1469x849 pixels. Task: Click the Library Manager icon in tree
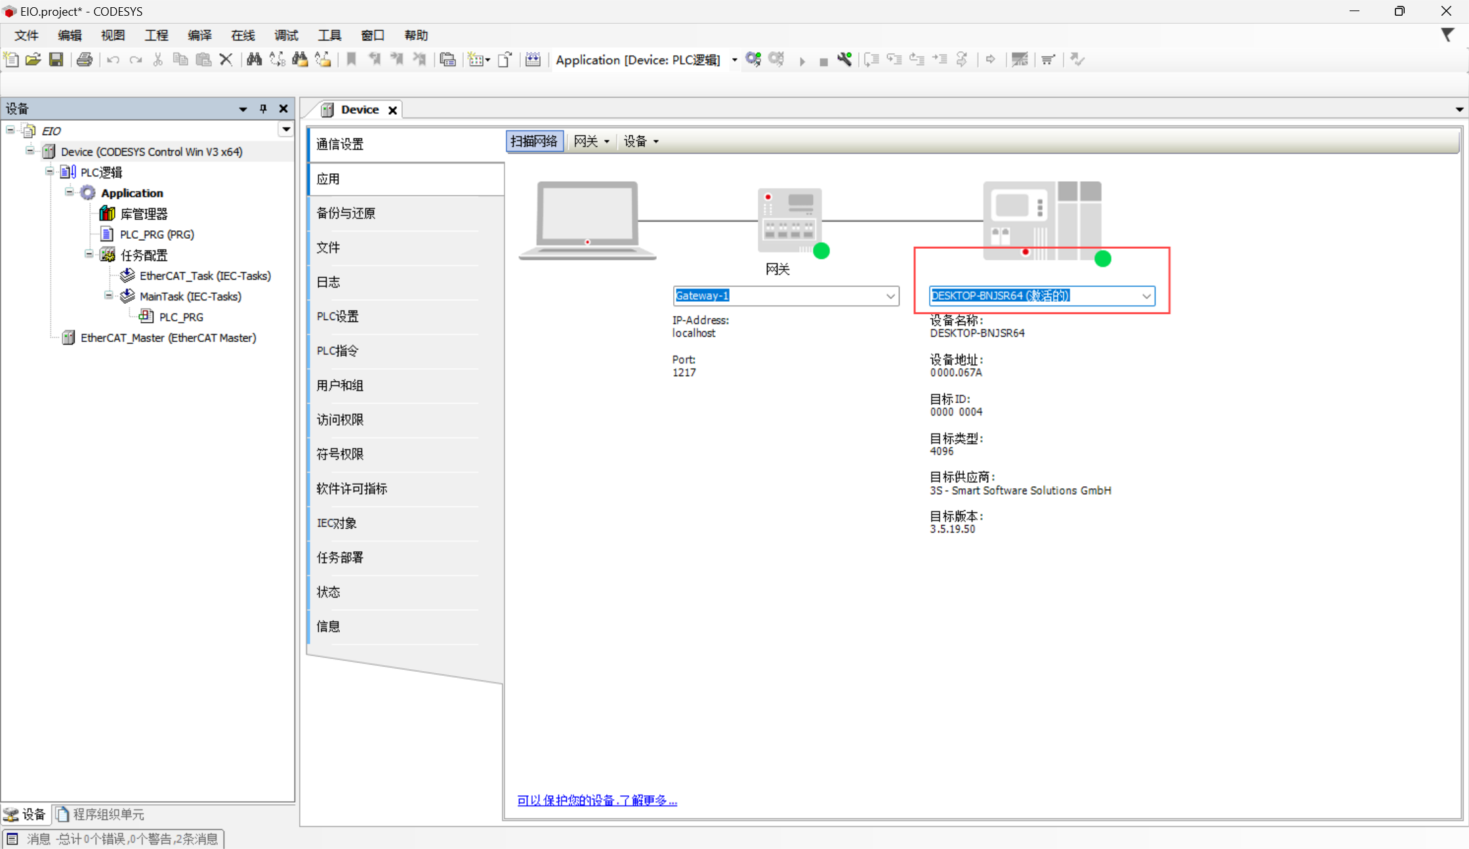107,214
